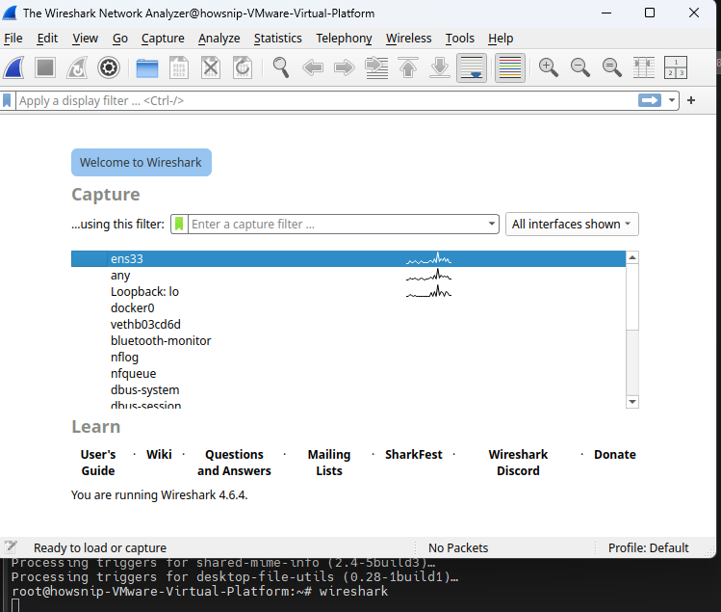Click Welcome to Wireshark banner
Image resolution: width=721 pixels, height=612 pixels.
(142, 162)
